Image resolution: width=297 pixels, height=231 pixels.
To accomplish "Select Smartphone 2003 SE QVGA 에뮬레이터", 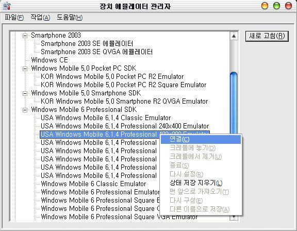I will (96, 52).
